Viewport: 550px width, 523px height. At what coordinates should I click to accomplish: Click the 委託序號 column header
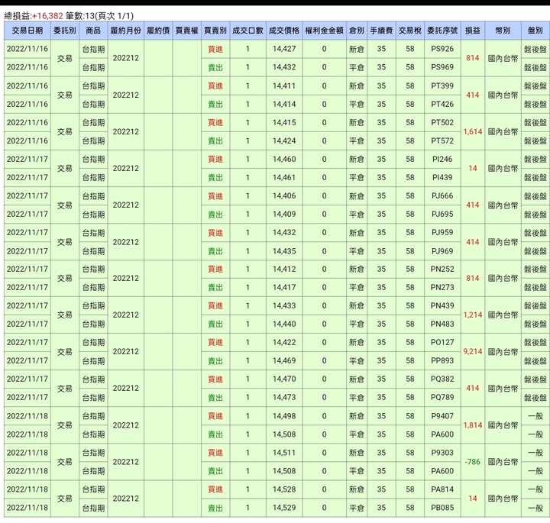(x=442, y=31)
